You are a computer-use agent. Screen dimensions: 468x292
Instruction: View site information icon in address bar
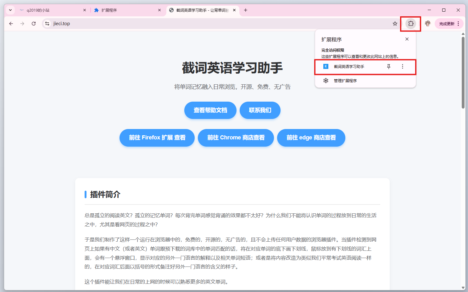tap(47, 24)
